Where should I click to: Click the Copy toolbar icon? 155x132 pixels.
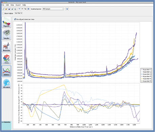pyautogui.click(x=25, y=9)
